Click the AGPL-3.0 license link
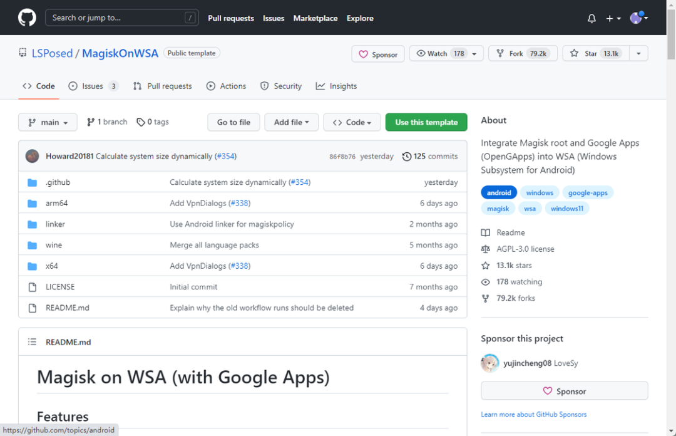The image size is (676, 436). (x=525, y=249)
